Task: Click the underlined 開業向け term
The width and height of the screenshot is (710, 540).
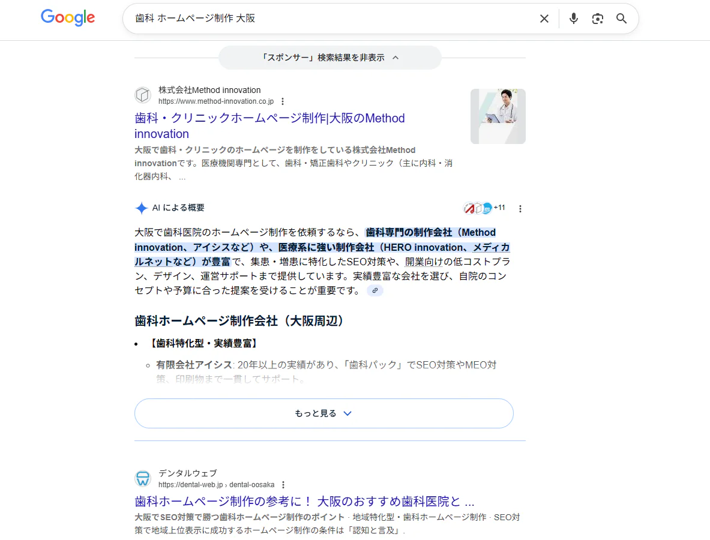Action: click(x=424, y=262)
